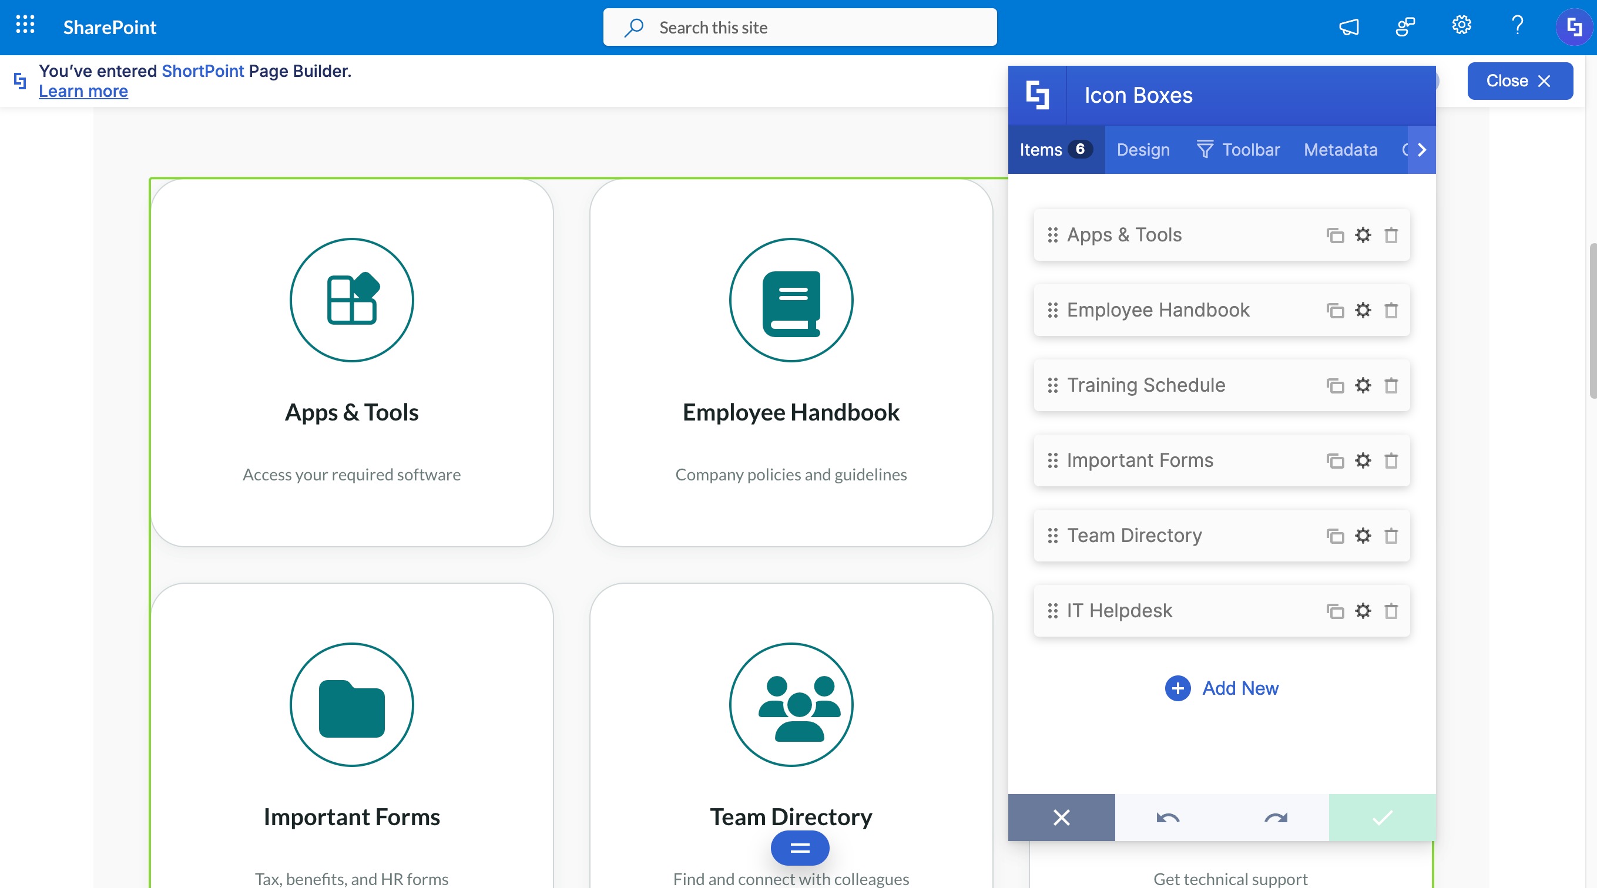Open settings for Training Schedule item
This screenshot has width=1597, height=888.
(1363, 385)
